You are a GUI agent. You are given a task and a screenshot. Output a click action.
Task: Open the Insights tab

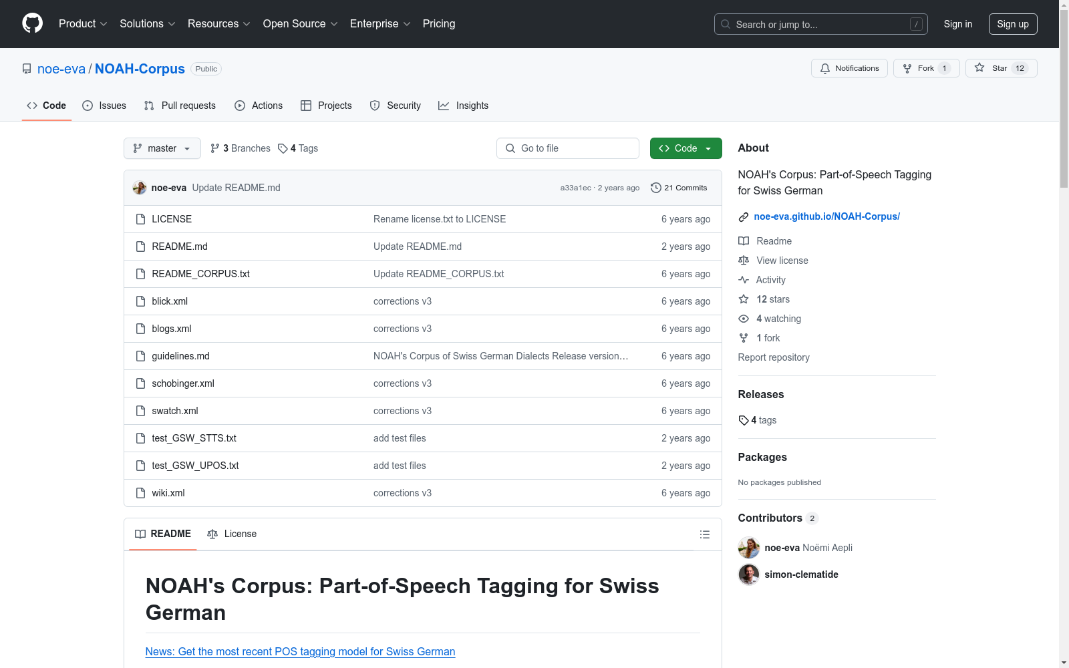click(x=463, y=106)
